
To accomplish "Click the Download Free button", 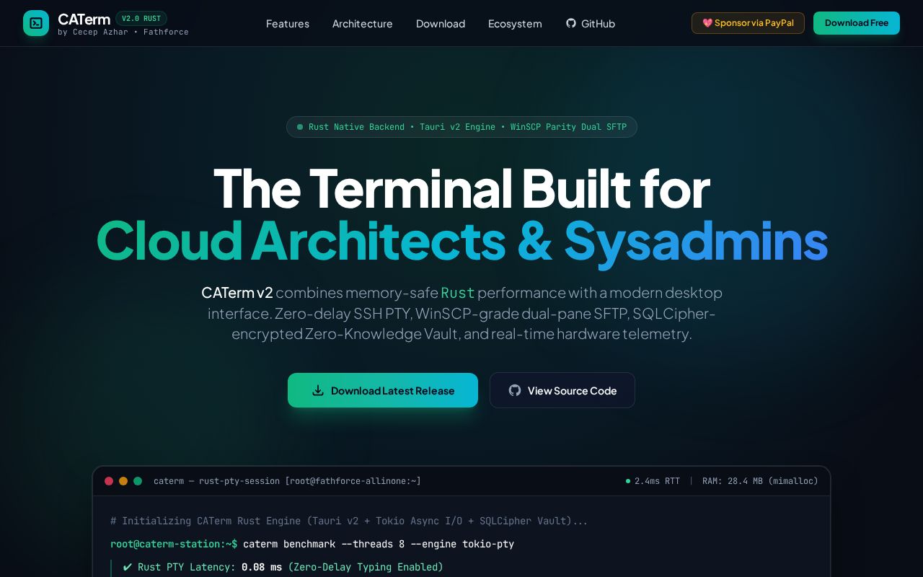I will (x=857, y=23).
